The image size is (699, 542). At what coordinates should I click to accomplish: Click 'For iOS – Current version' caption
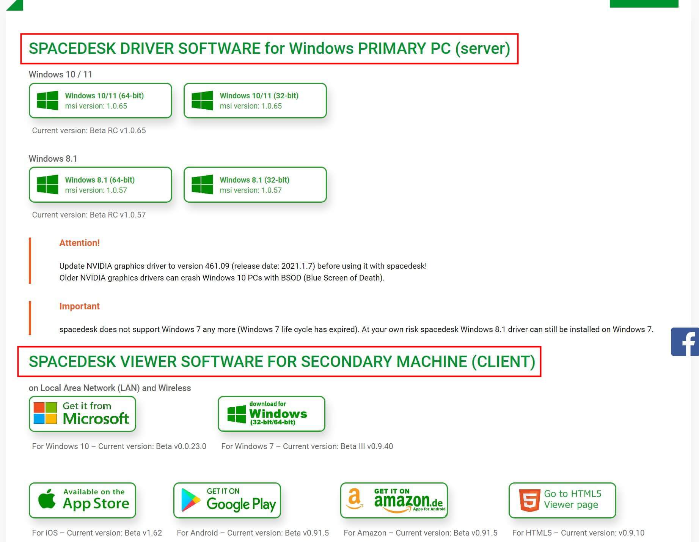pos(97,533)
